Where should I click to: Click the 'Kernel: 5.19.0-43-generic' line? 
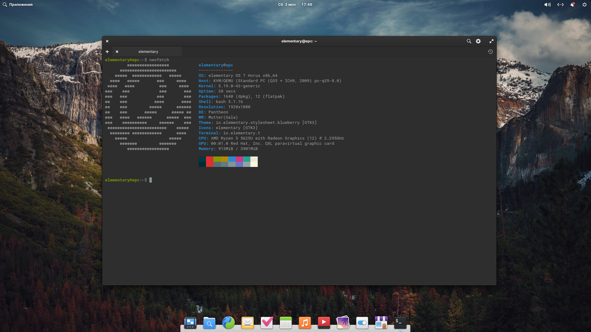tap(230, 86)
